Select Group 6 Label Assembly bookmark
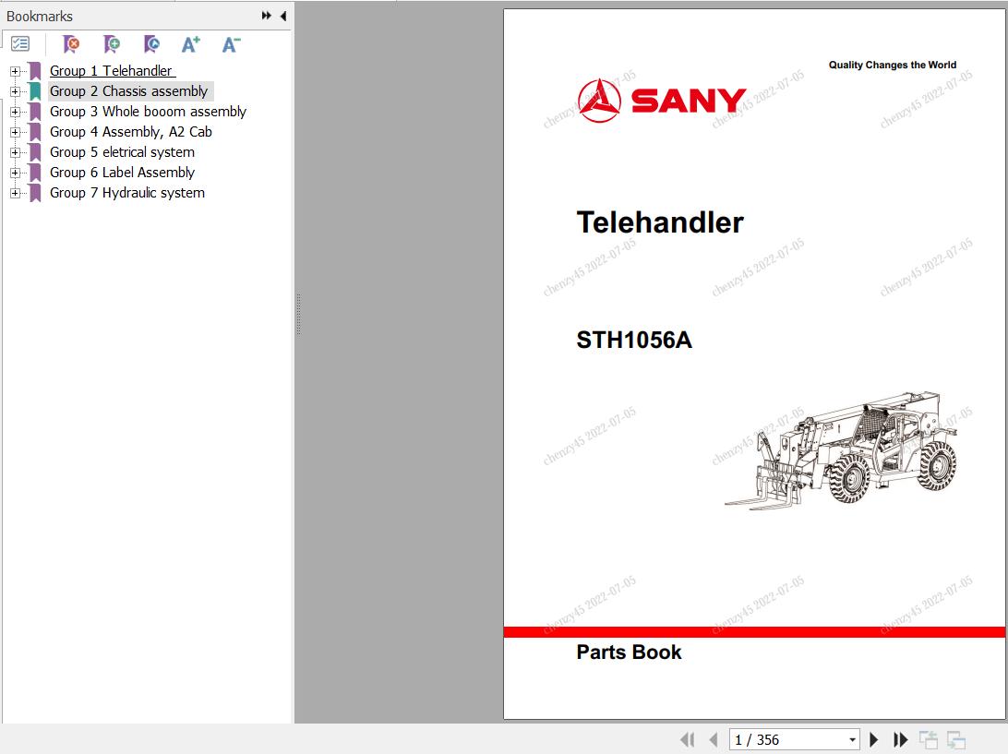The width and height of the screenshot is (1008, 754). point(122,172)
